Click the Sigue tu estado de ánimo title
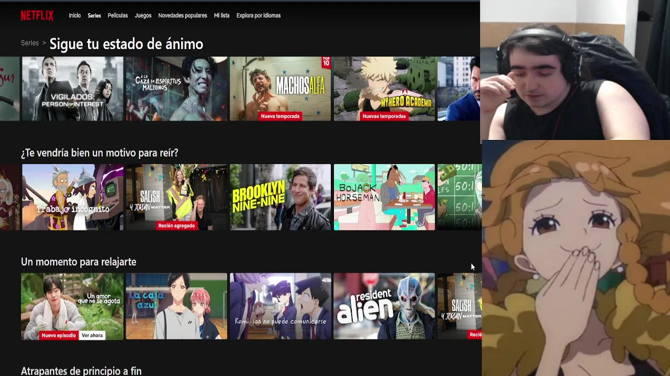The image size is (670, 376). click(x=126, y=44)
